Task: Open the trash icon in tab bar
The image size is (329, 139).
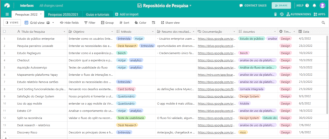Action: [x=275, y=14]
